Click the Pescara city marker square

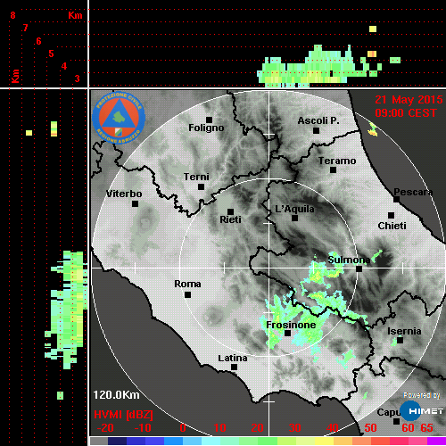[x=397, y=200]
